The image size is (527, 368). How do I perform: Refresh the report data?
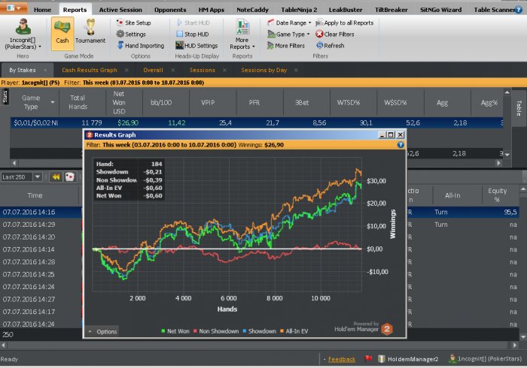(x=330, y=46)
